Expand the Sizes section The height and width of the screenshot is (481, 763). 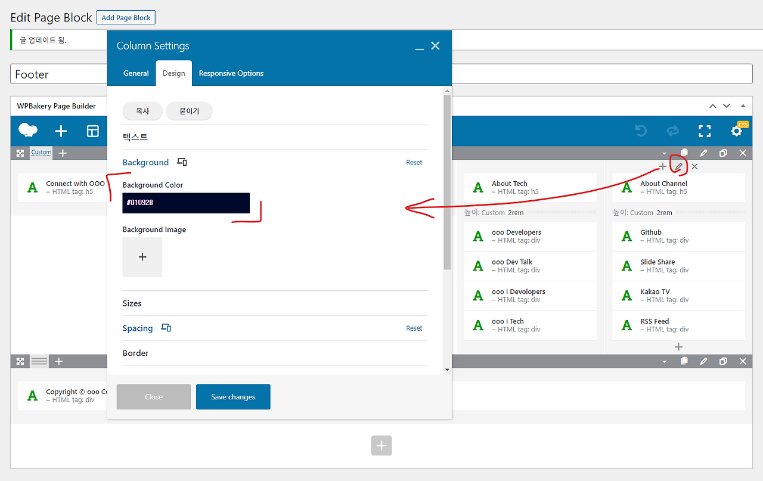tap(275, 303)
